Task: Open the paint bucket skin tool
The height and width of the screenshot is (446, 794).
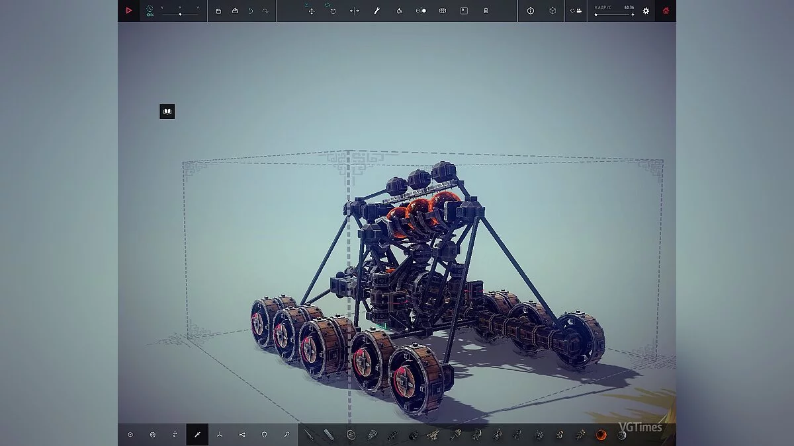Action: click(399, 11)
